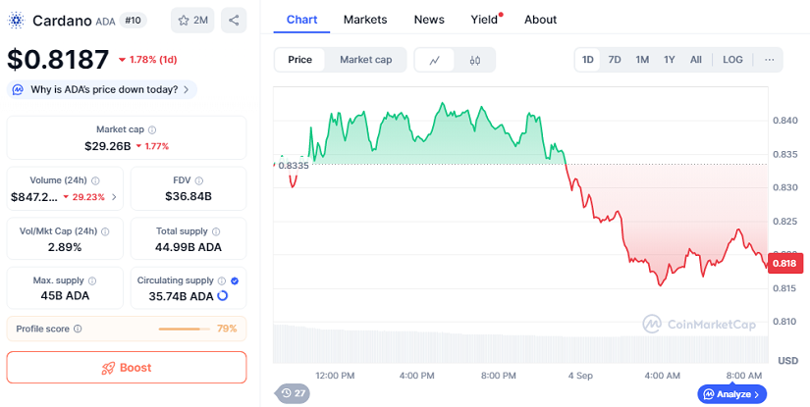Click the $29.26B market cap value
Viewport: 810px width, 407px height.
coord(107,146)
